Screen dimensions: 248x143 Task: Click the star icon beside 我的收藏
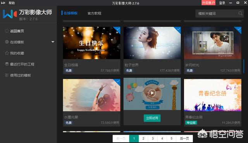click(x=7, y=53)
